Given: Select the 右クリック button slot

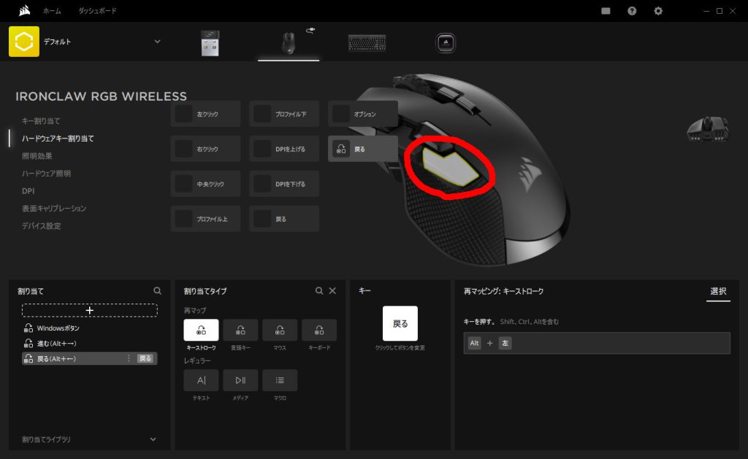Looking at the screenshot, I should point(205,149).
